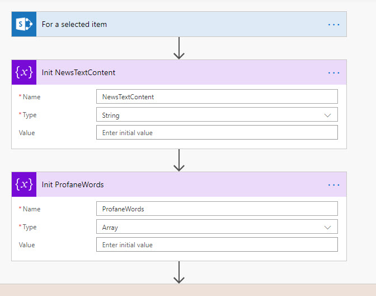Click the chevron arrow in the String type field
The height and width of the screenshot is (296, 376).
click(x=328, y=115)
